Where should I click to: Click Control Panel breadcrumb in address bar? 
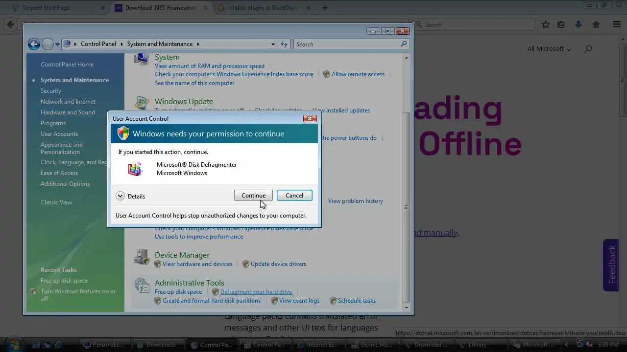click(x=98, y=44)
